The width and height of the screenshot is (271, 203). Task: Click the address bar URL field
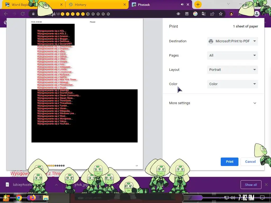click(104, 14)
